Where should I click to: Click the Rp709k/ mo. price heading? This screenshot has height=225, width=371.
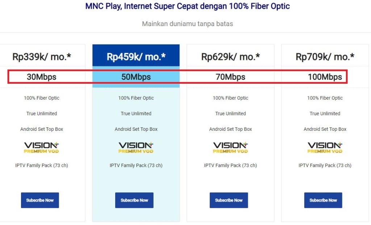tap(325, 56)
